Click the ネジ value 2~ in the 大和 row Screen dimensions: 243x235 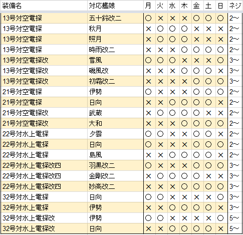[234, 123]
